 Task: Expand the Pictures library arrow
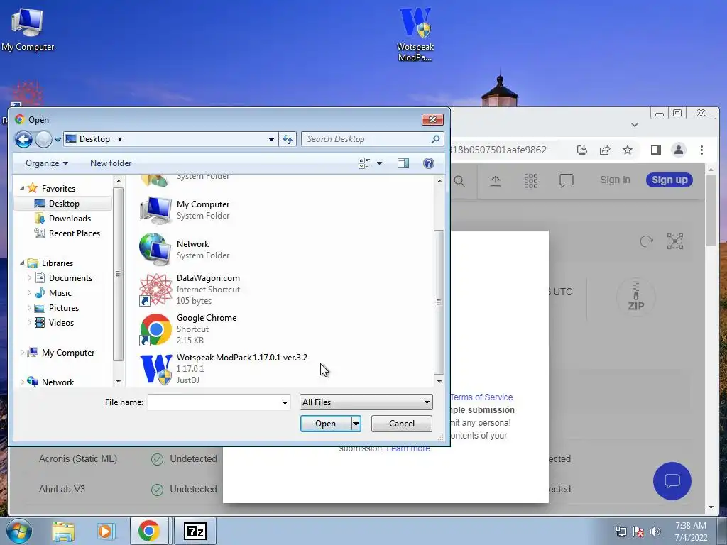29,308
